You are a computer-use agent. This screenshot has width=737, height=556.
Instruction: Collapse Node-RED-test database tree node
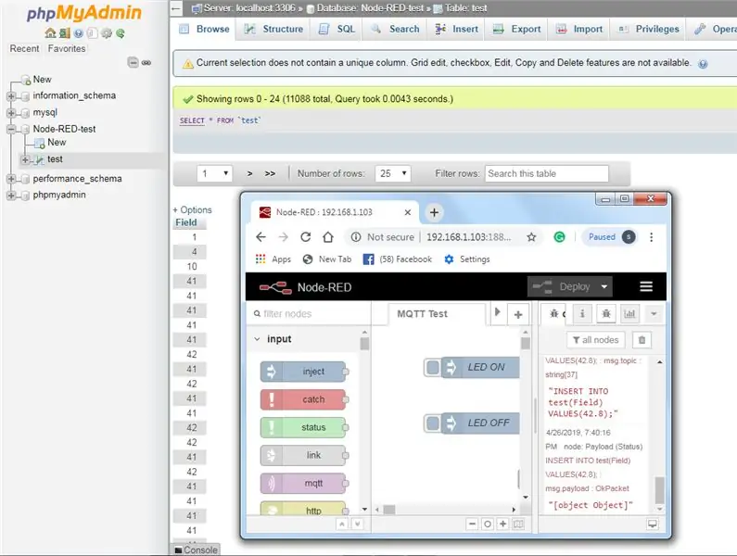coord(11,129)
